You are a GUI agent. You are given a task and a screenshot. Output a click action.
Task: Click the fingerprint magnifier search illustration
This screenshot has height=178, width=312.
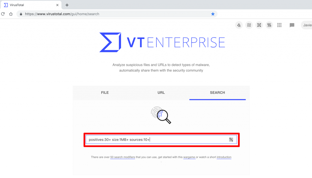pos(161,115)
